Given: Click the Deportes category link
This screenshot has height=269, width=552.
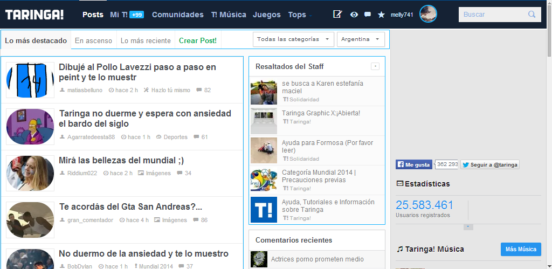Looking at the screenshot, I should (176, 137).
